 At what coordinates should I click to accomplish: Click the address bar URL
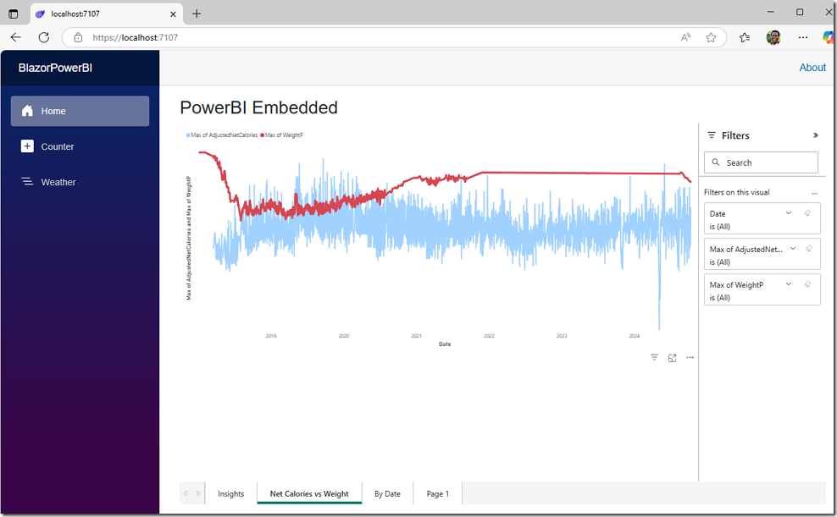tap(135, 37)
